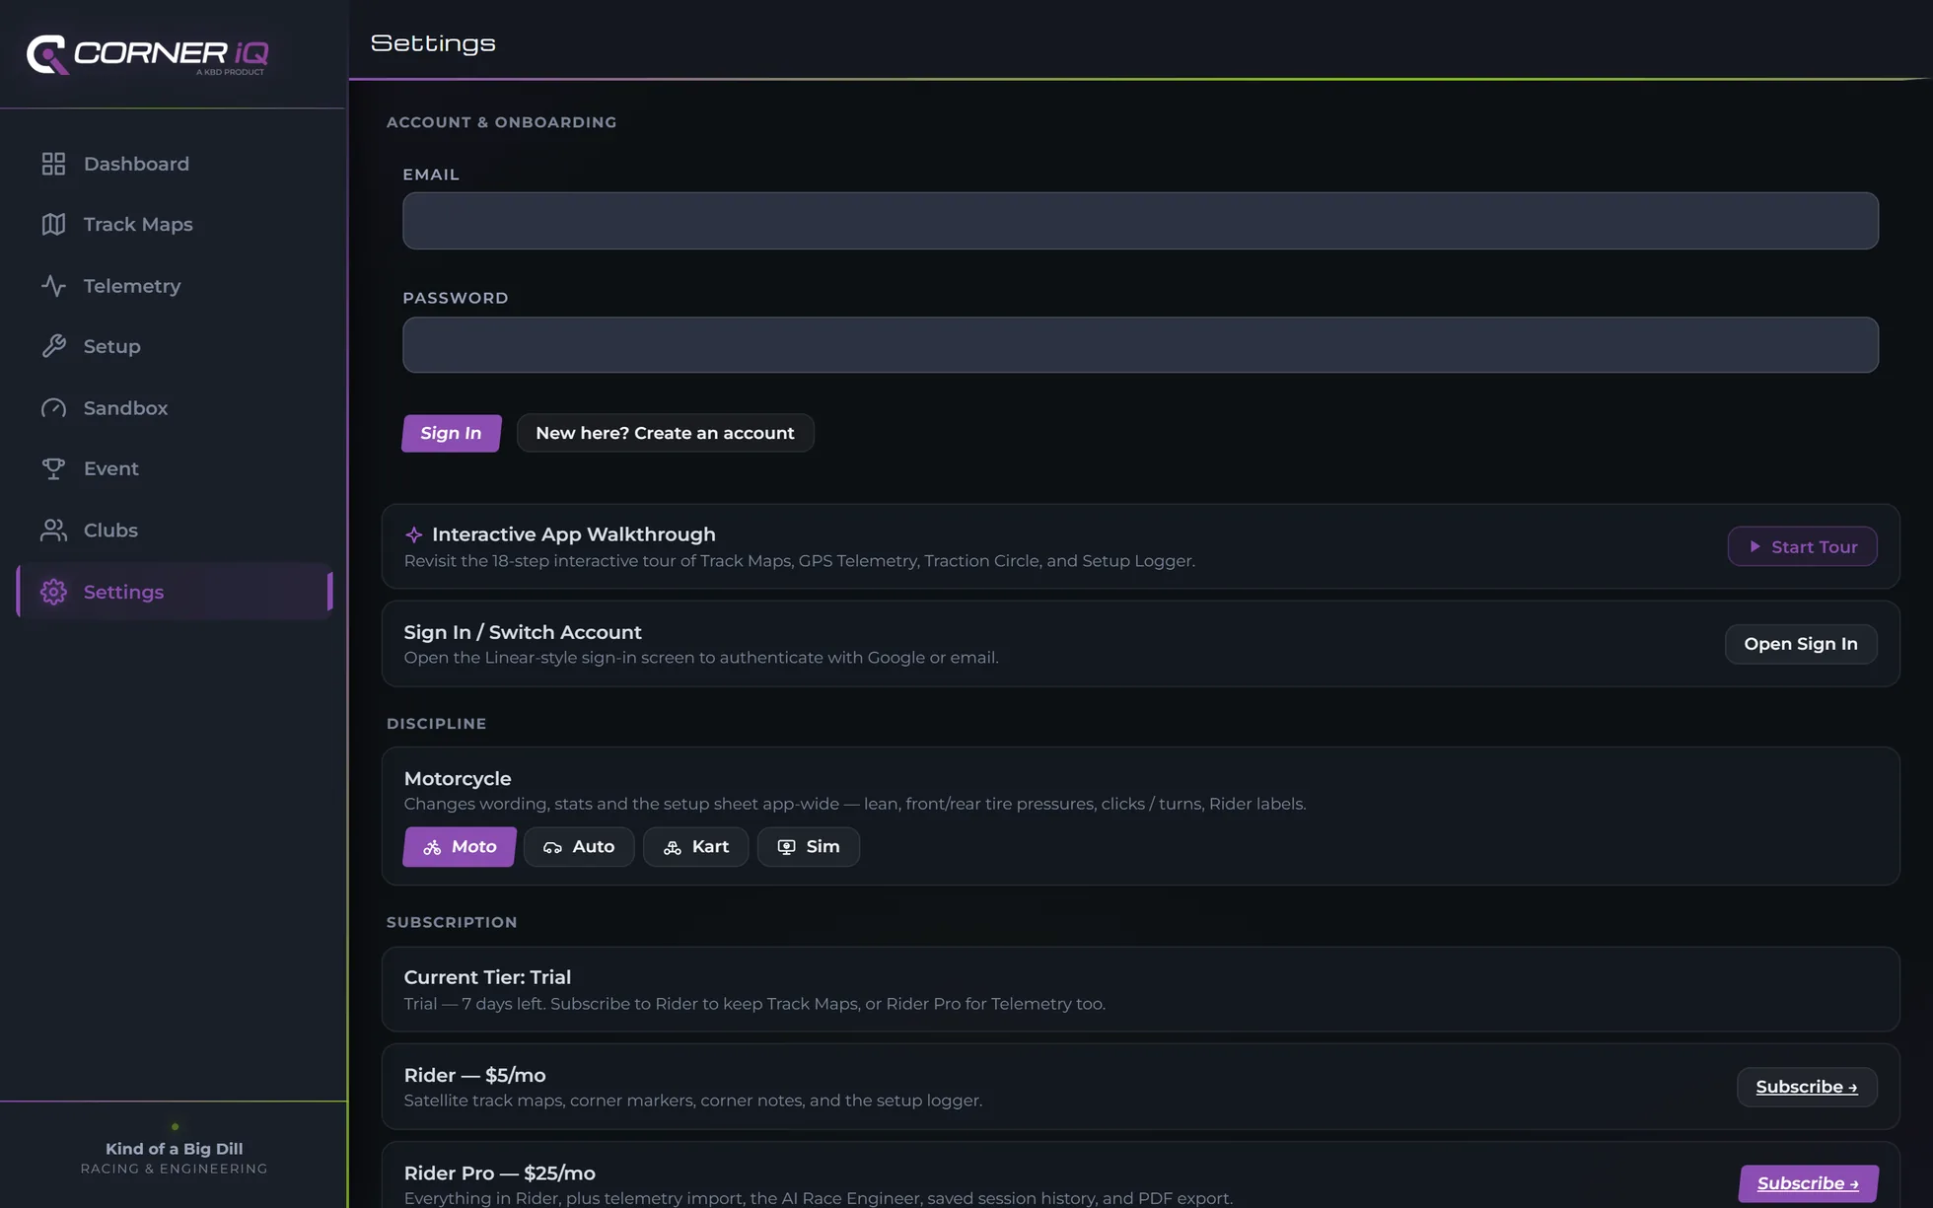The height and width of the screenshot is (1208, 1933).
Task: Click the Setup wrench icon
Action: (53, 346)
